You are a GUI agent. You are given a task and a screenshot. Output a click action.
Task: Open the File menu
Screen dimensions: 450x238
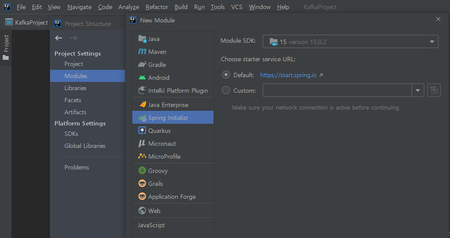coord(21,7)
